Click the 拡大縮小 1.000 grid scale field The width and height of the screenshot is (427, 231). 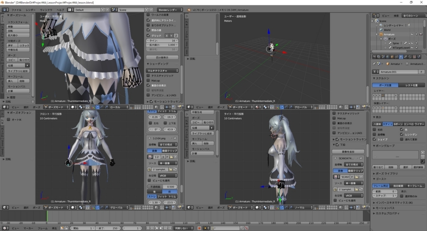[x=162, y=45]
